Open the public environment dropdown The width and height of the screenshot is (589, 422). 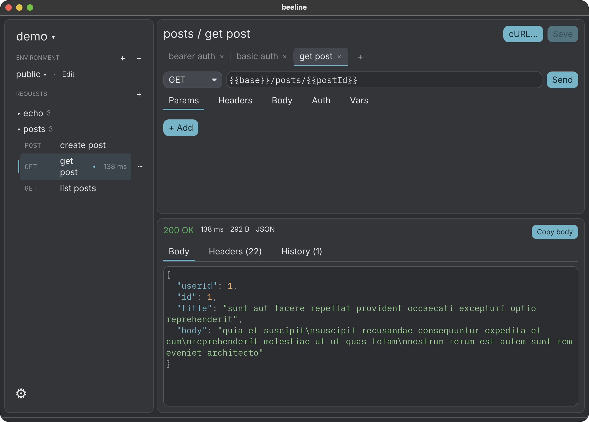[x=31, y=74]
